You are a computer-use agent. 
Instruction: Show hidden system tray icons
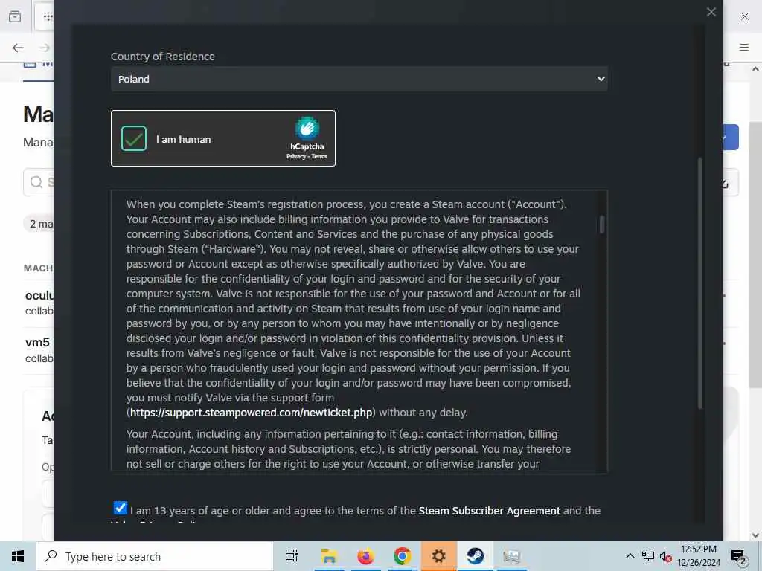pos(630,556)
